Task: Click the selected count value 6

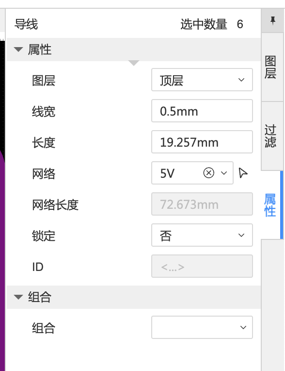Action: tap(240, 24)
